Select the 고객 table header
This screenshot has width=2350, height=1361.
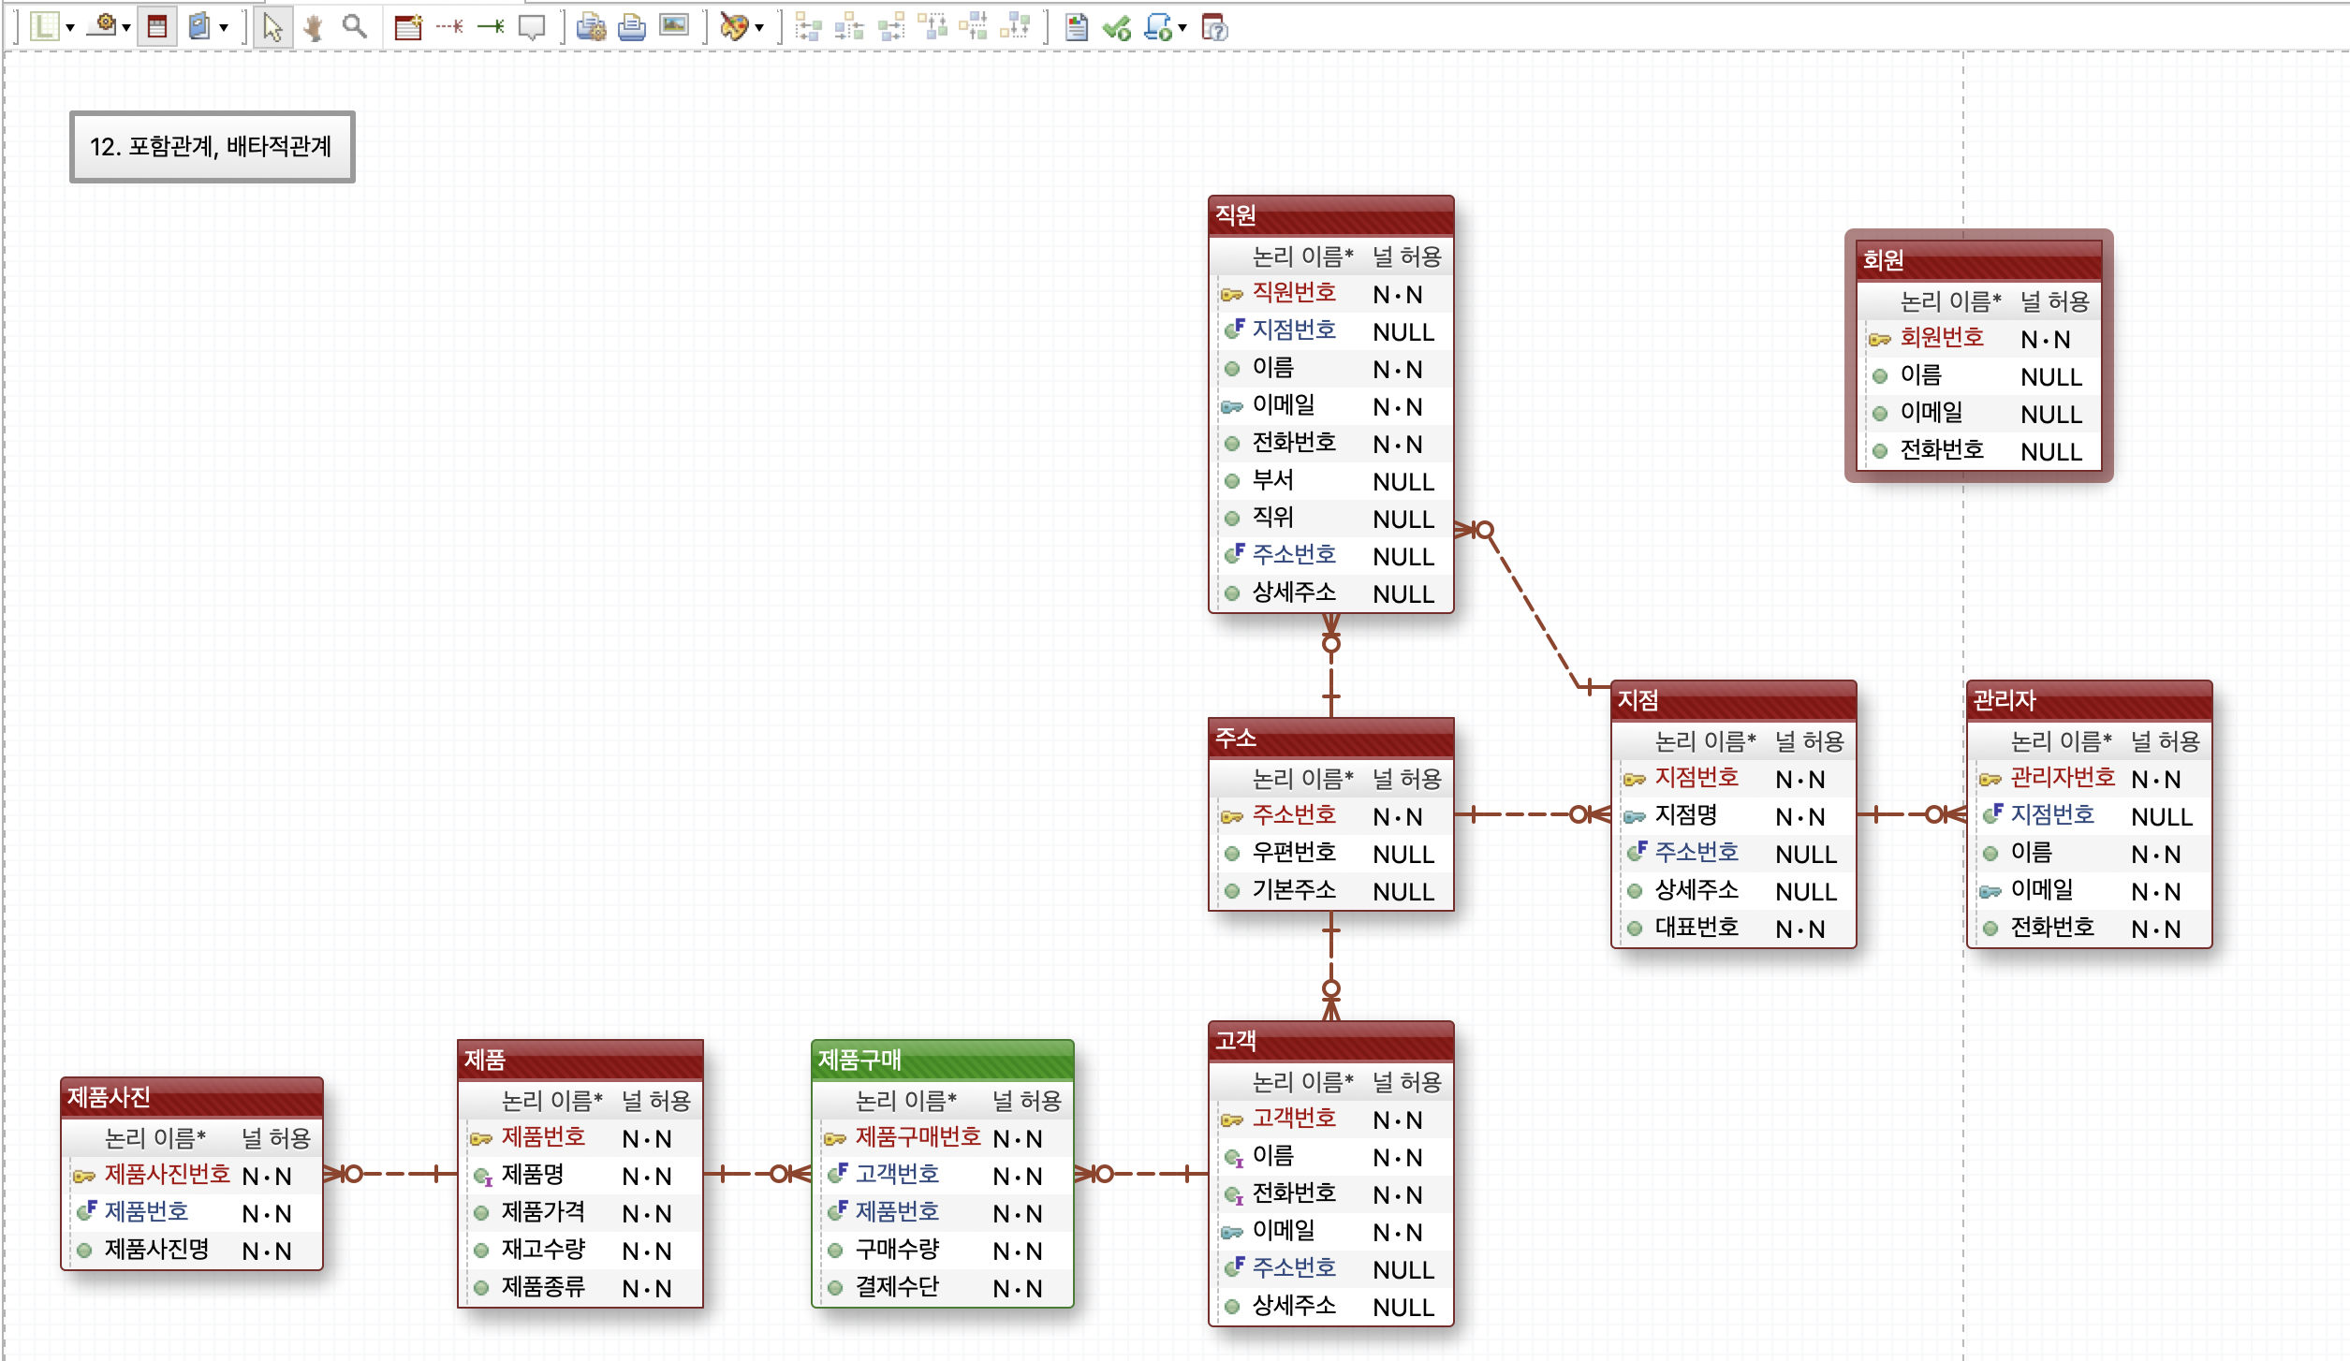point(1330,1041)
